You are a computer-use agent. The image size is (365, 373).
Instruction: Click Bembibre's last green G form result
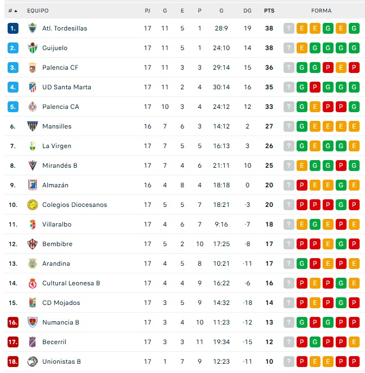(x=341, y=244)
